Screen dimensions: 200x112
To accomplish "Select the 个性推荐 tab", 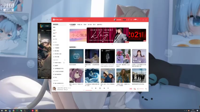I will [x=72, y=25].
